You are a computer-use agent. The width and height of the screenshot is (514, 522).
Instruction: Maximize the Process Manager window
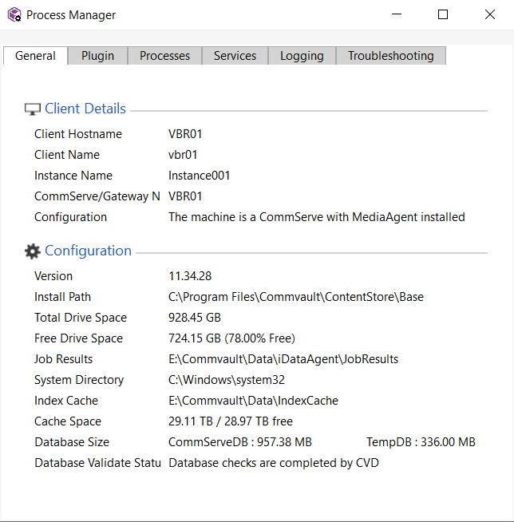pyautogui.click(x=443, y=14)
